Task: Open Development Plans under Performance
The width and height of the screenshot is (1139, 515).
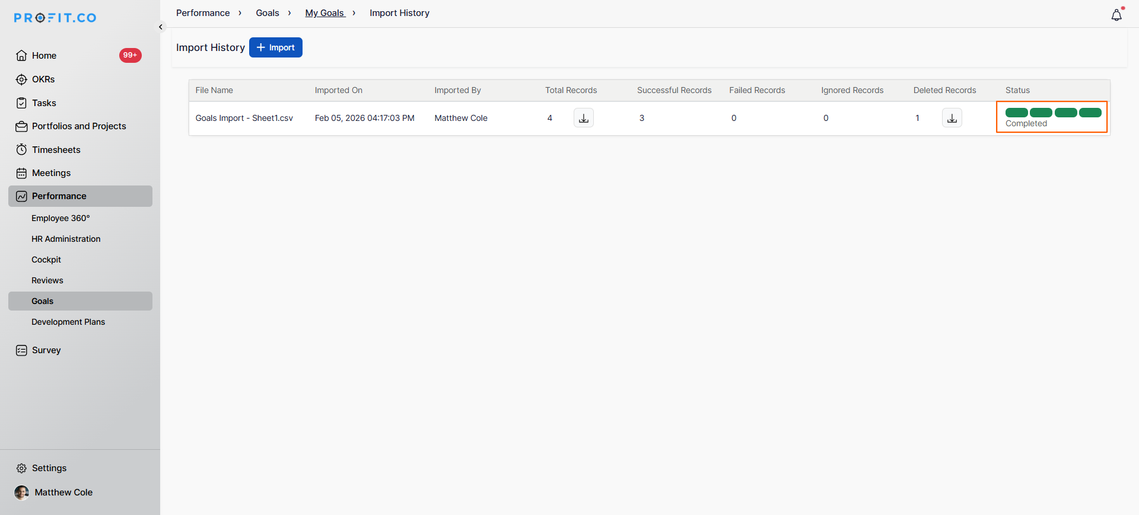Action: coord(68,322)
